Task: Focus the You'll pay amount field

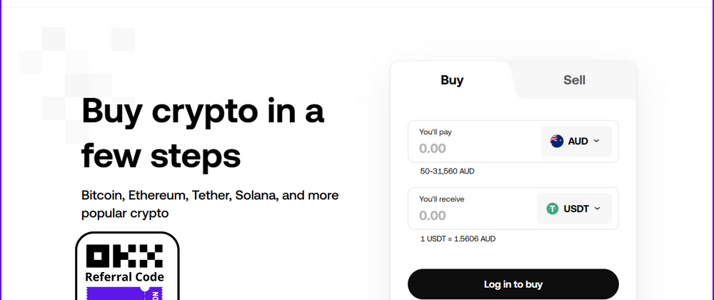Action: [x=471, y=149]
